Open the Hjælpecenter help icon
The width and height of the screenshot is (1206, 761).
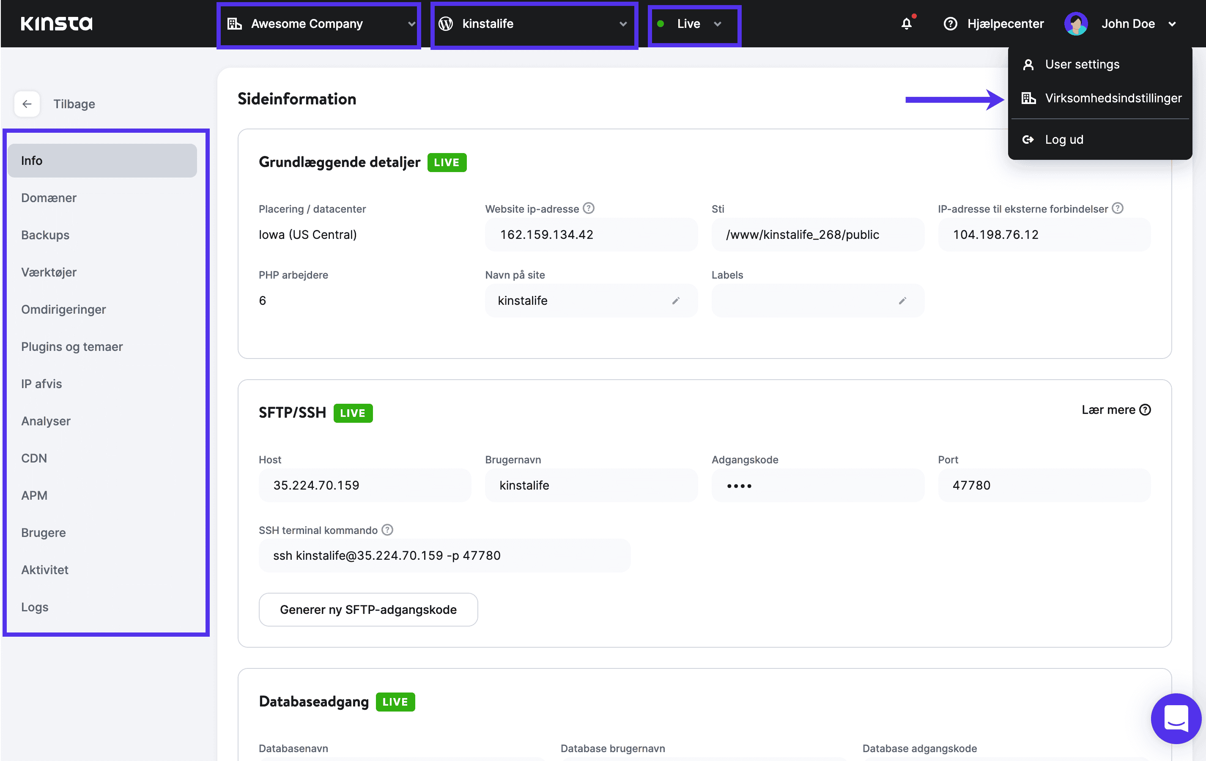(x=950, y=24)
